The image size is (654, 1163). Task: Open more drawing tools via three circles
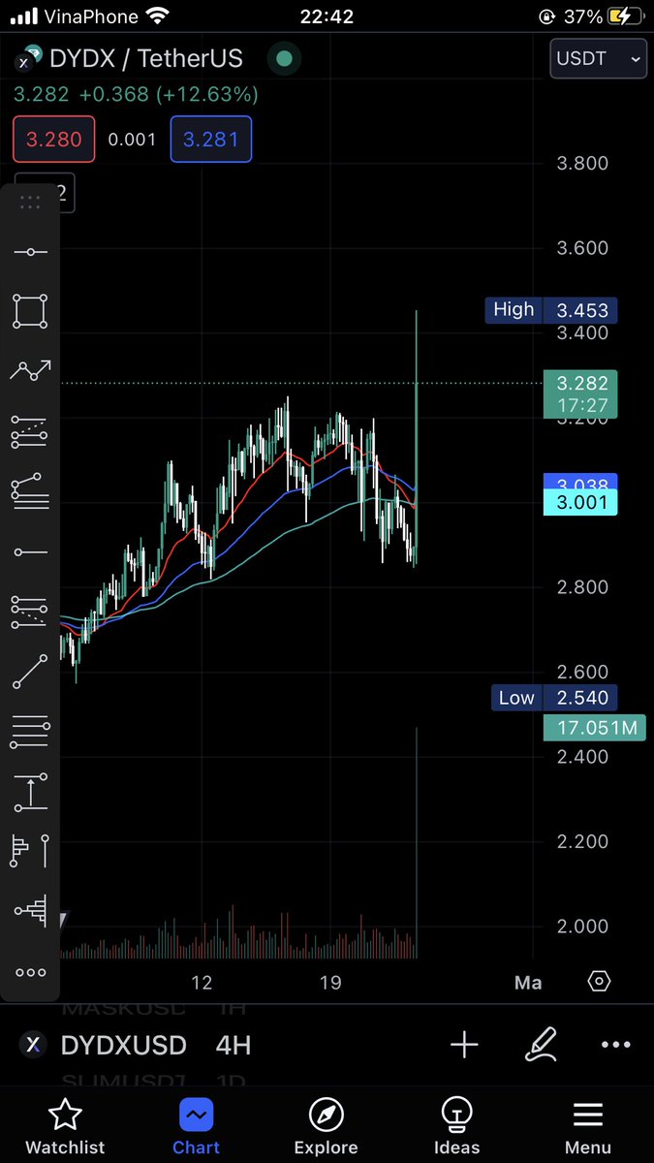(30, 972)
